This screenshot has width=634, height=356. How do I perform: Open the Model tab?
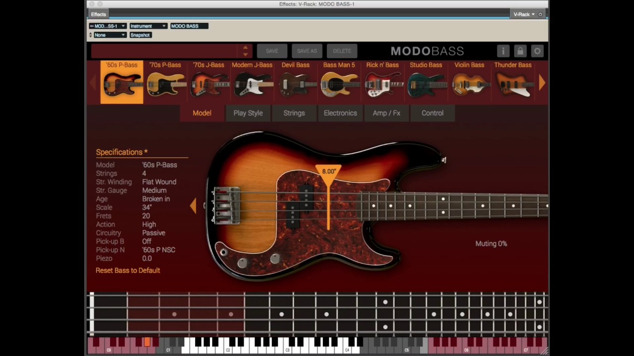coord(202,113)
